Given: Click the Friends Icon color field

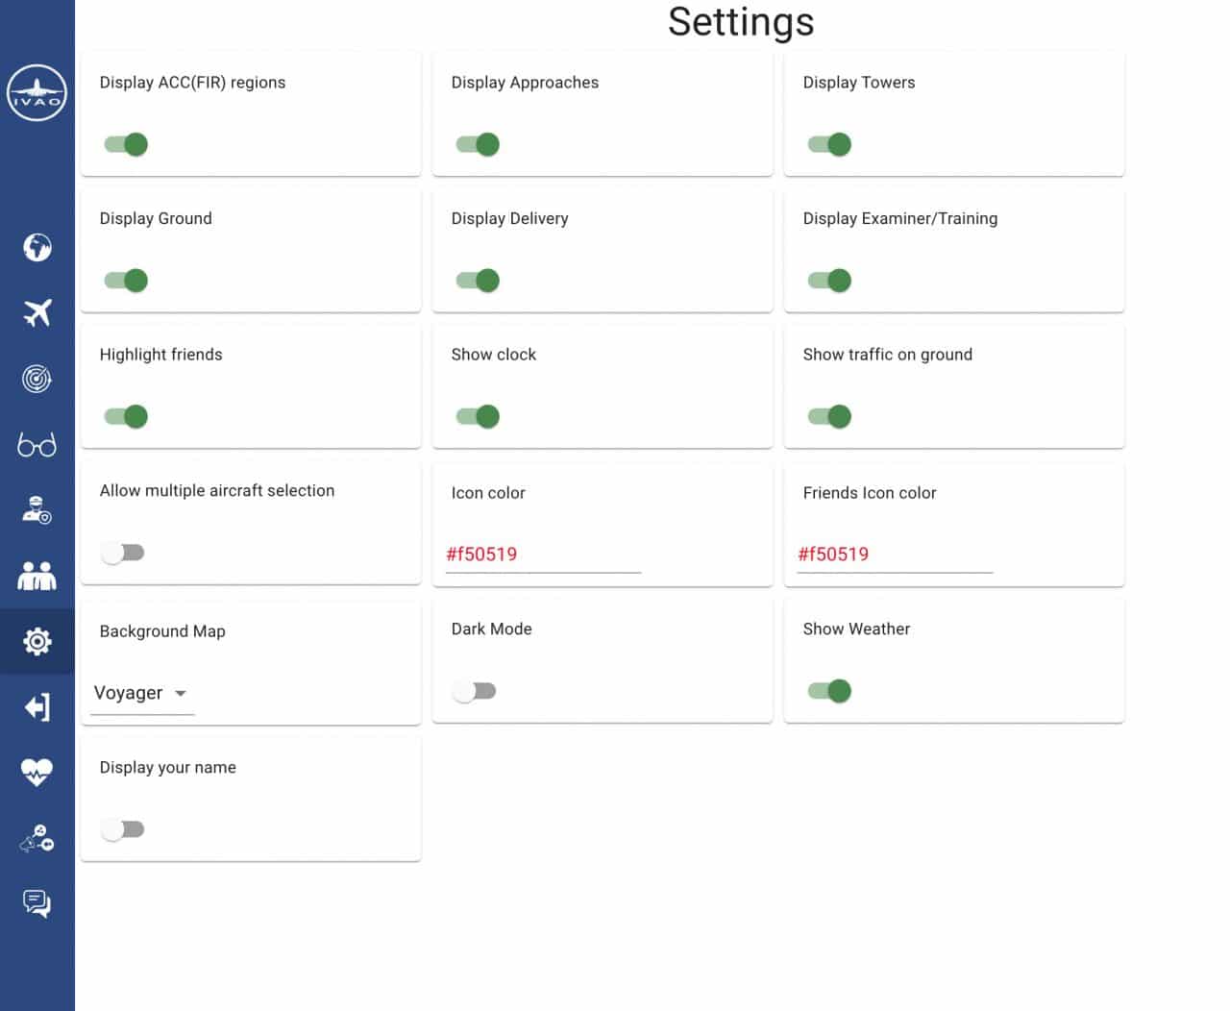Looking at the screenshot, I should point(894,555).
